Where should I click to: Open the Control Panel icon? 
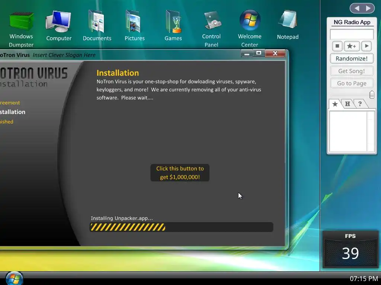[211, 30]
